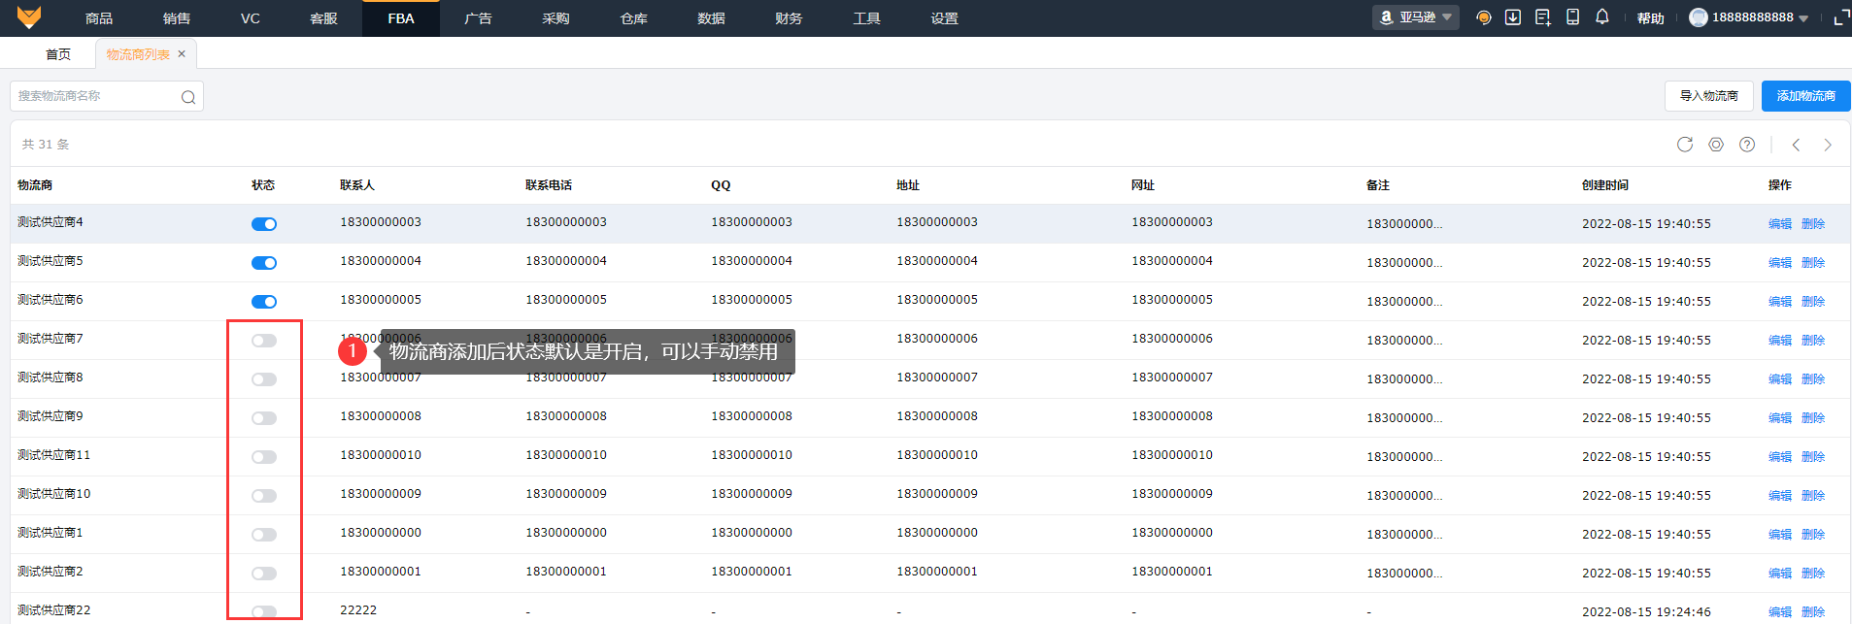
Task: Go to next page arrow
Action: [x=1828, y=145]
